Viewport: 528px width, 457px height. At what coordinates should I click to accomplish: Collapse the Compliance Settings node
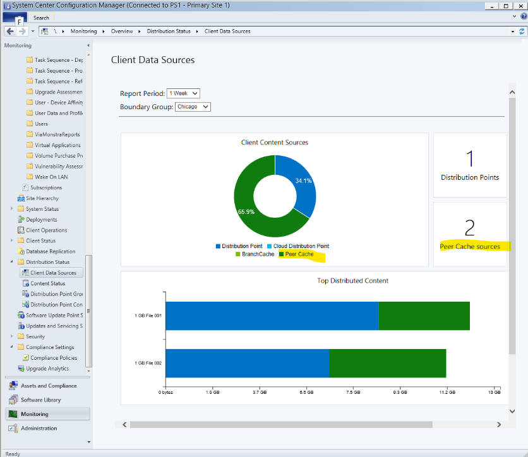(12, 347)
